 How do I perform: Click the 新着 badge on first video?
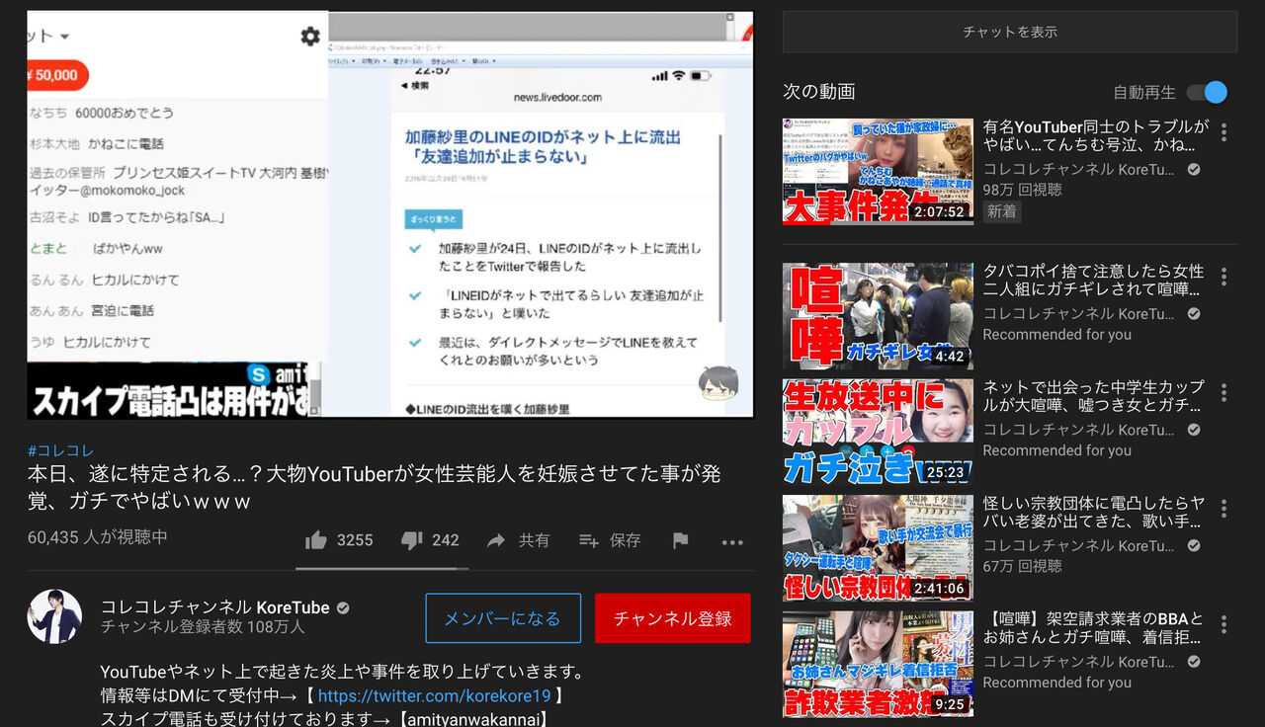point(1002,211)
